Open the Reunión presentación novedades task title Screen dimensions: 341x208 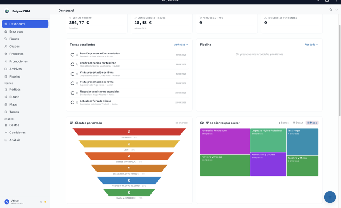(100, 53)
